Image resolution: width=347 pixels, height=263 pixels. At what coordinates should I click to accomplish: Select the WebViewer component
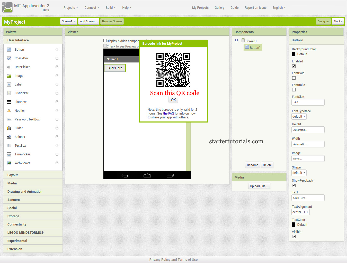(x=22, y=163)
